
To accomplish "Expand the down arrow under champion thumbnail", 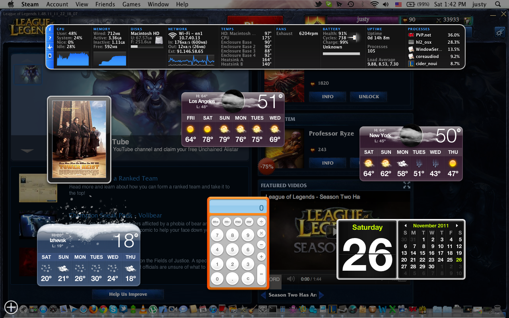I will tap(27, 151).
